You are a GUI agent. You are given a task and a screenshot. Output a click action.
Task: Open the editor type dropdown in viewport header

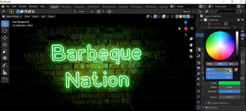tap(4, 12)
